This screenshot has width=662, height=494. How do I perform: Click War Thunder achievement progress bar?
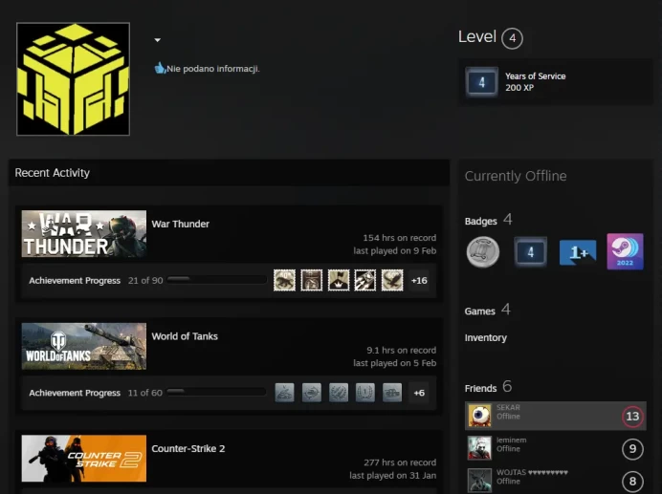coord(217,279)
